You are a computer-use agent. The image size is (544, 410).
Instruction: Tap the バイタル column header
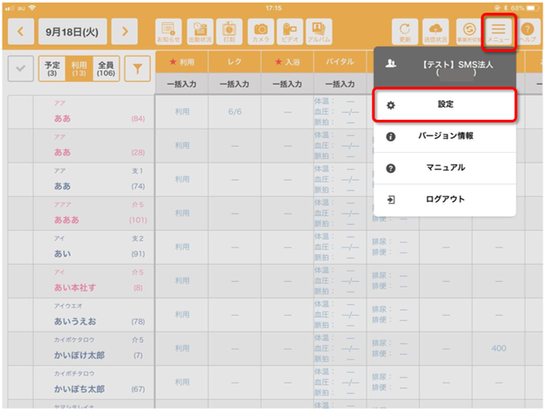coord(340,62)
